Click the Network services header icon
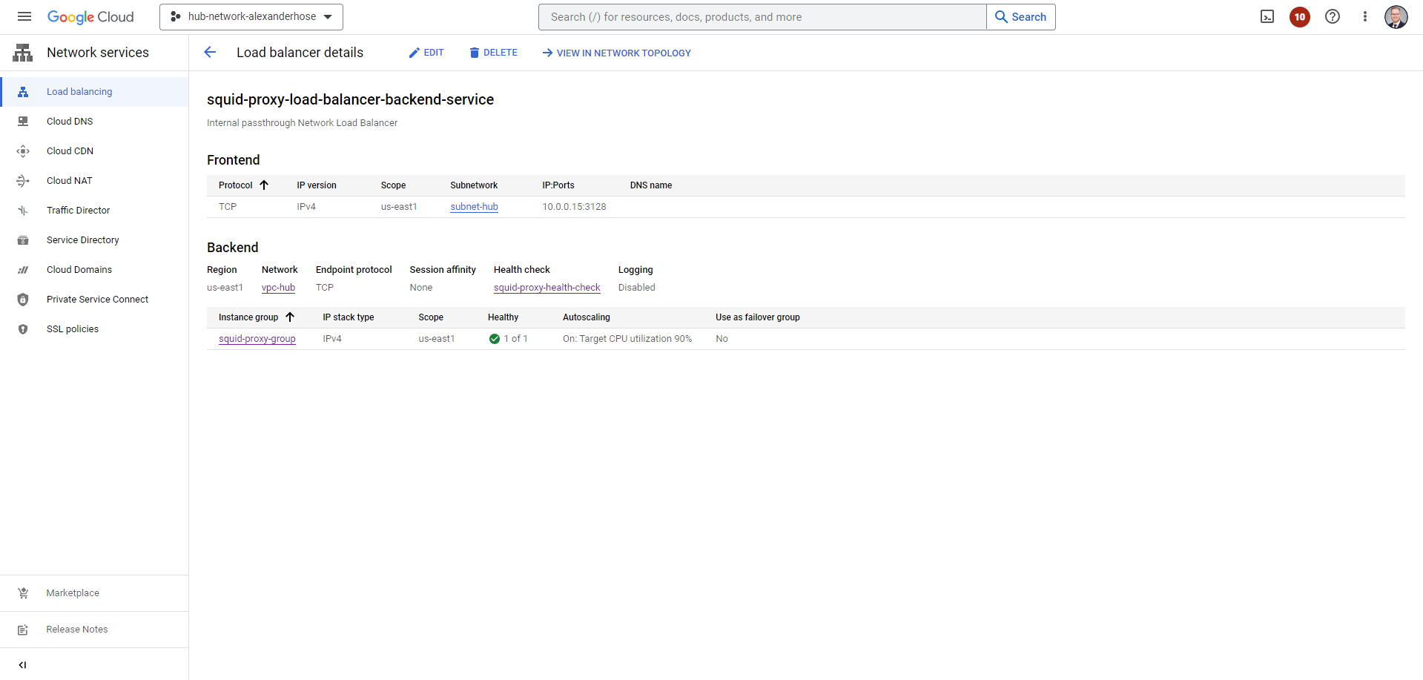The width and height of the screenshot is (1423, 680). pyautogui.click(x=23, y=53)
